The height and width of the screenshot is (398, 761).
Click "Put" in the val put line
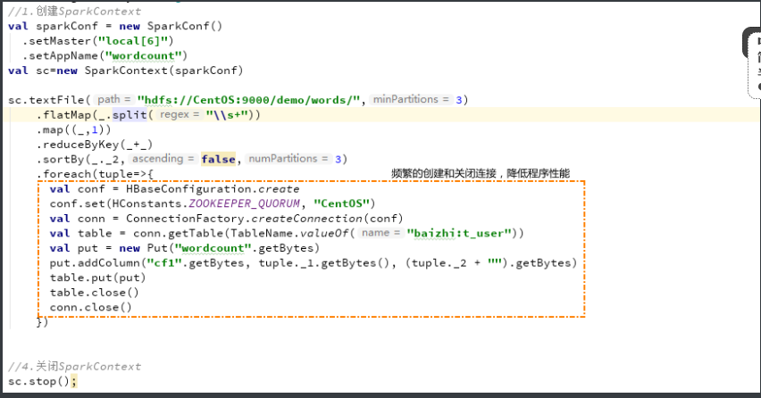[x=157, y=248]
